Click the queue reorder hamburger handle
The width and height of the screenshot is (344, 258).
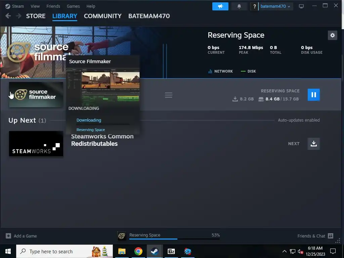pyautogui.click(x=169, y=95)
